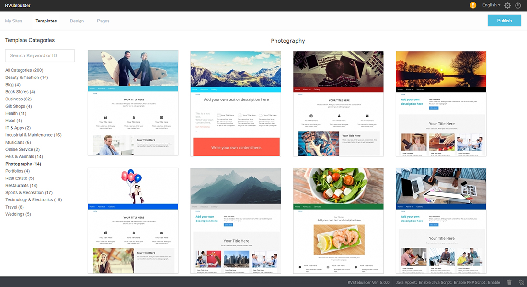Open the English language dropdown
The width and height of the screenshot is (527, 287).
click(x=491, y=5)
